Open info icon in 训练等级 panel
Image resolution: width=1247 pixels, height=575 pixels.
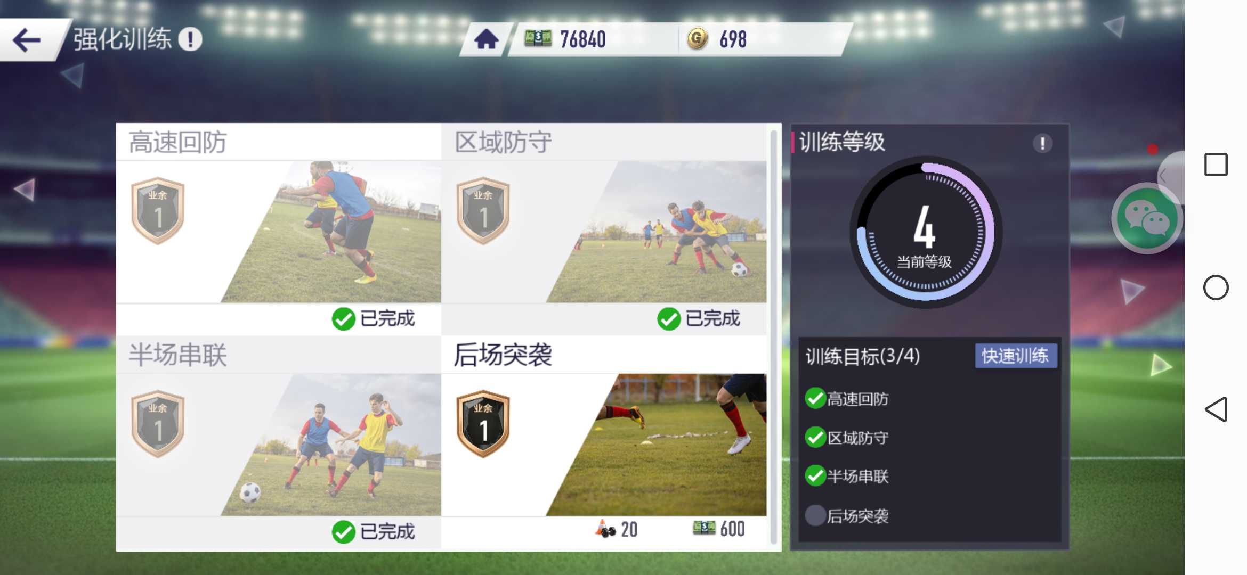(x=1042, y=143)
